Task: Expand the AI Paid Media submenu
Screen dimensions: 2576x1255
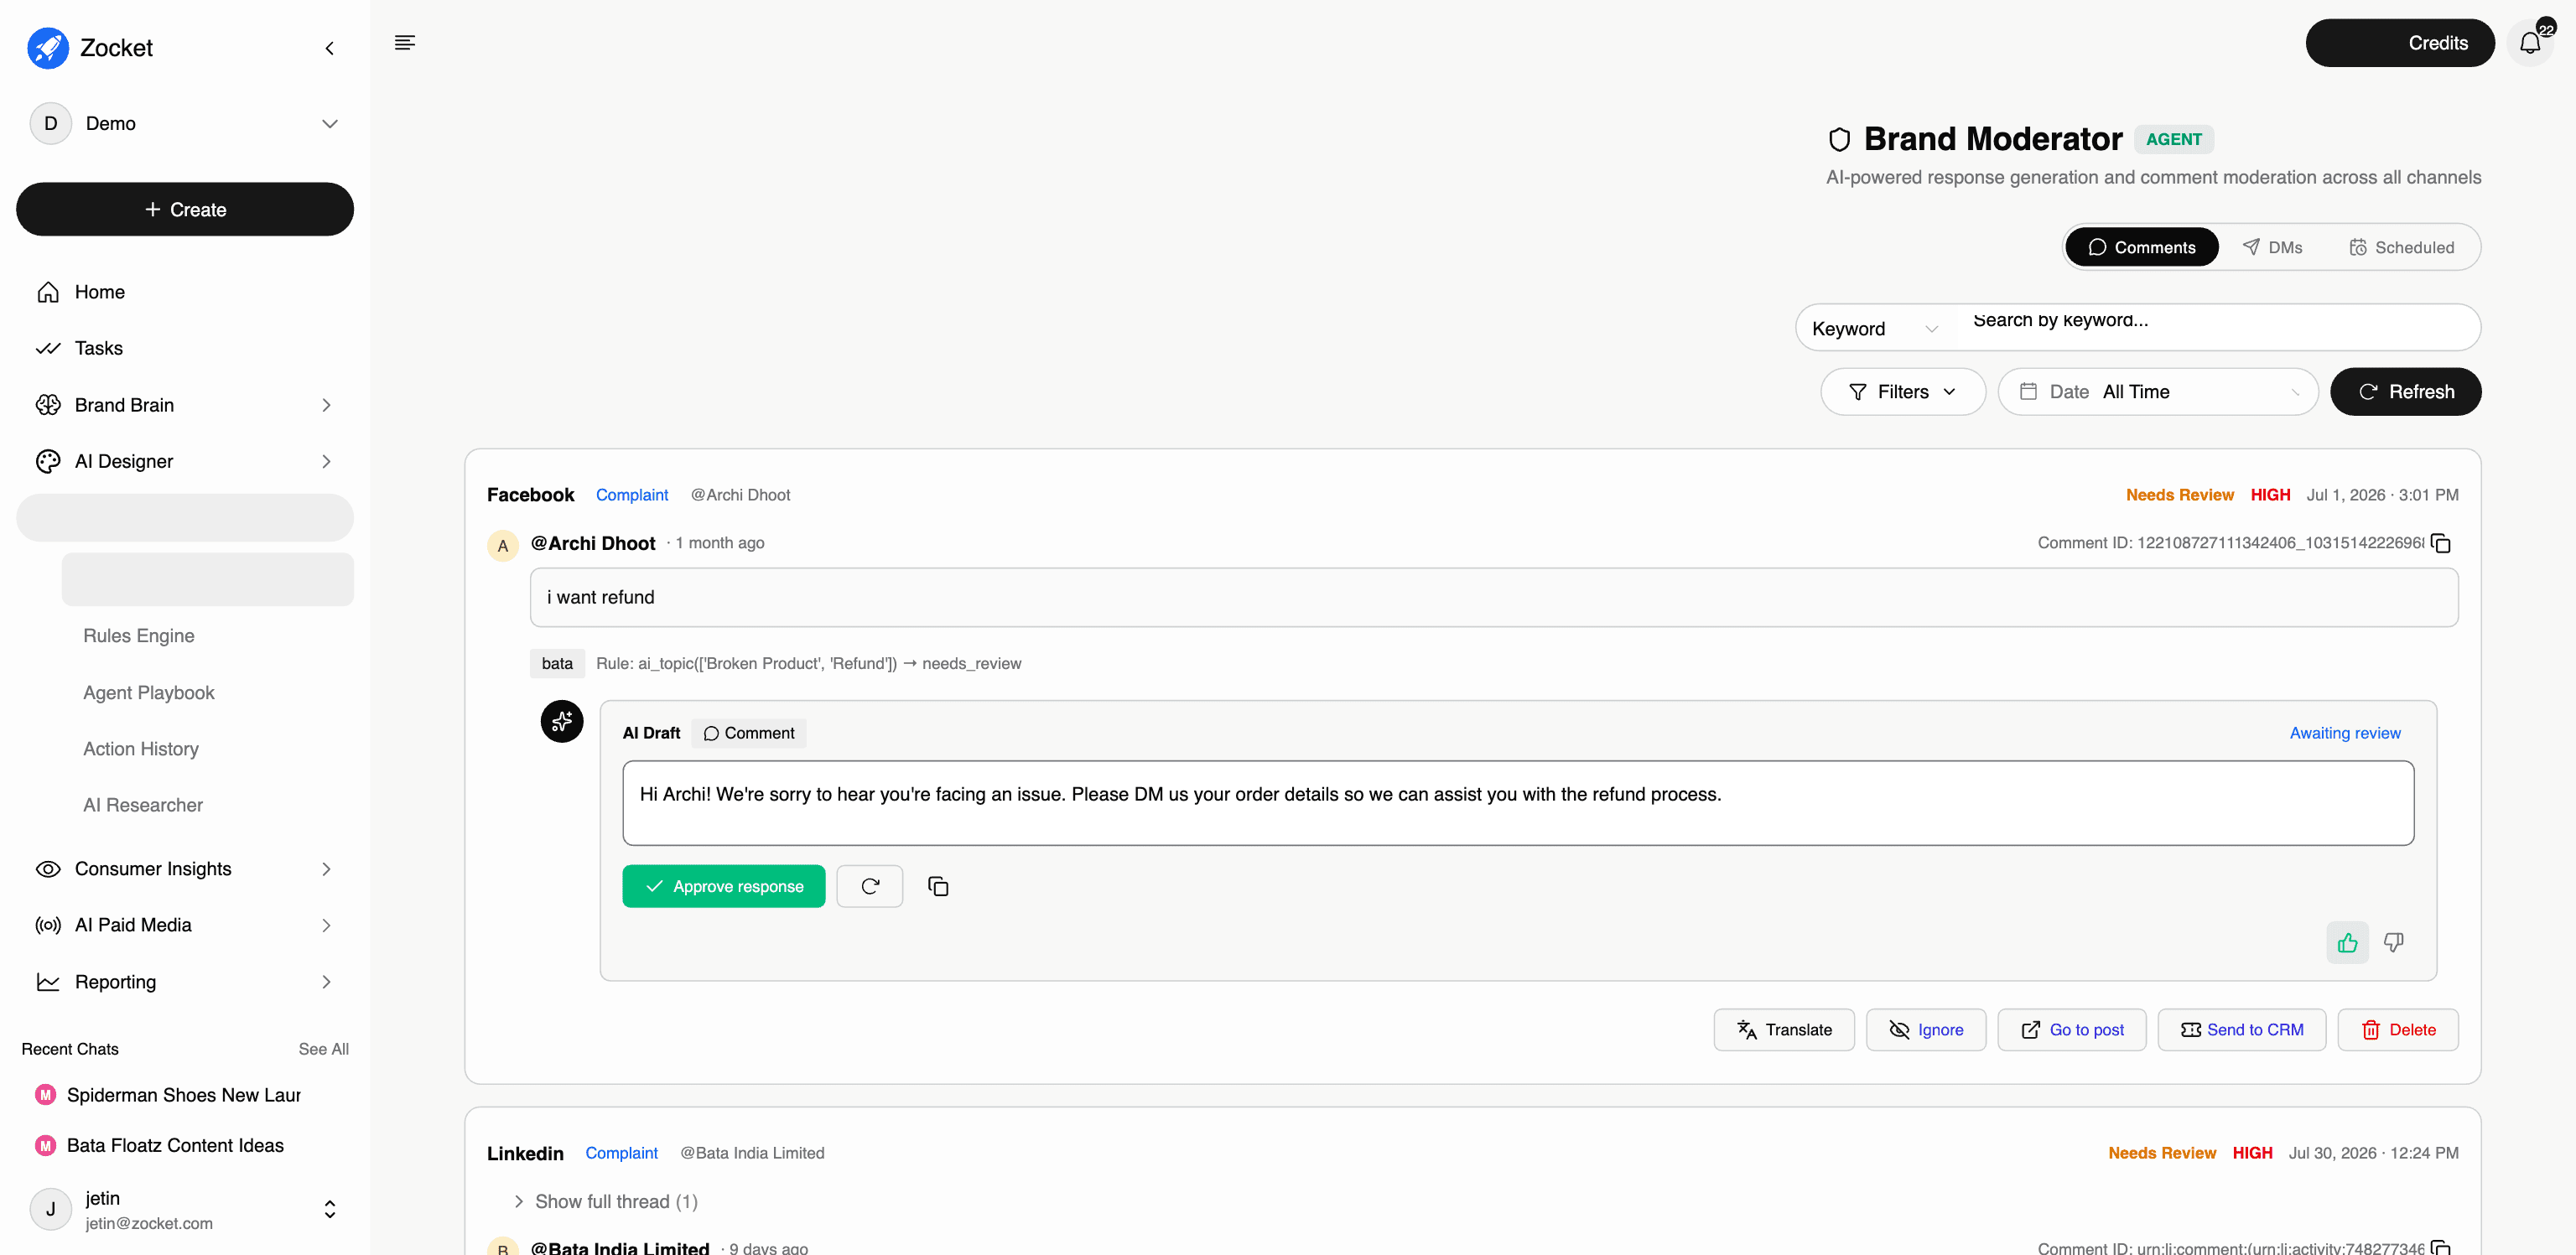Action: pos(327,925)
